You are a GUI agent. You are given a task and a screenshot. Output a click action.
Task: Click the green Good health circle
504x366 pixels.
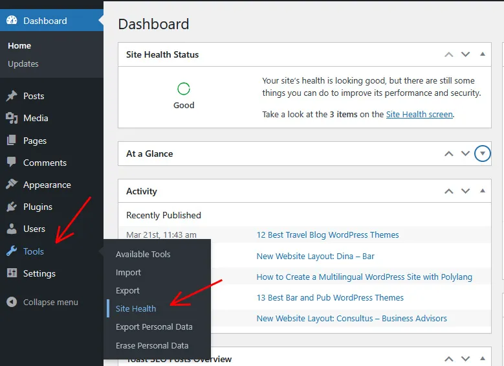(x=184, y=89)
